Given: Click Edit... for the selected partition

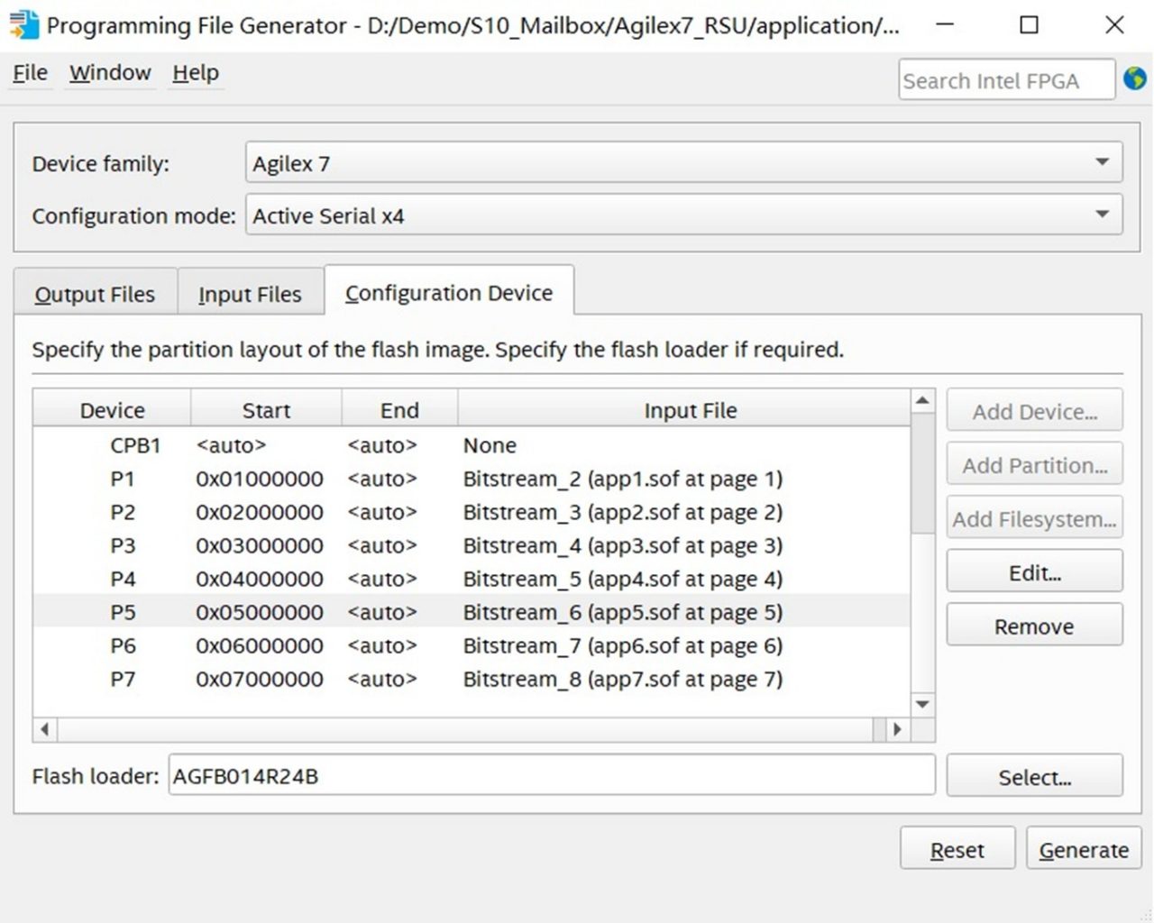Looking at the screenshot, I should [x=1034, y=572].
